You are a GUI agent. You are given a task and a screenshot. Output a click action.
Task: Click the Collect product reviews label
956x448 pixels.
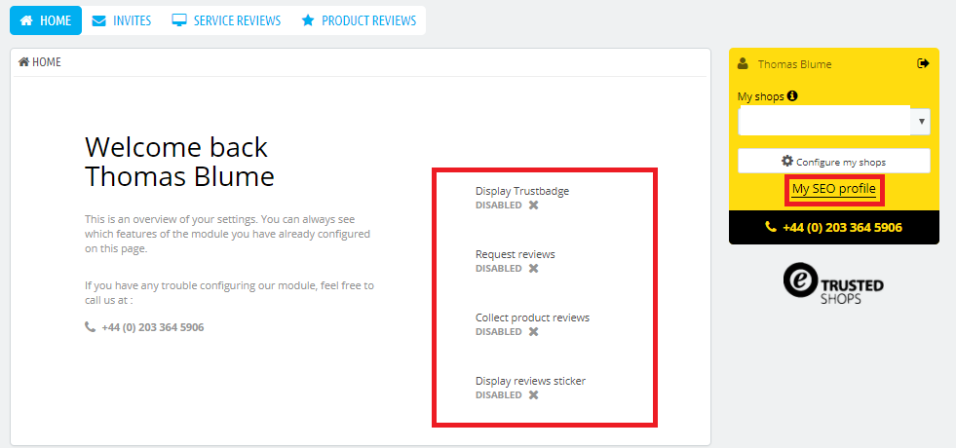tap(532, 317)
